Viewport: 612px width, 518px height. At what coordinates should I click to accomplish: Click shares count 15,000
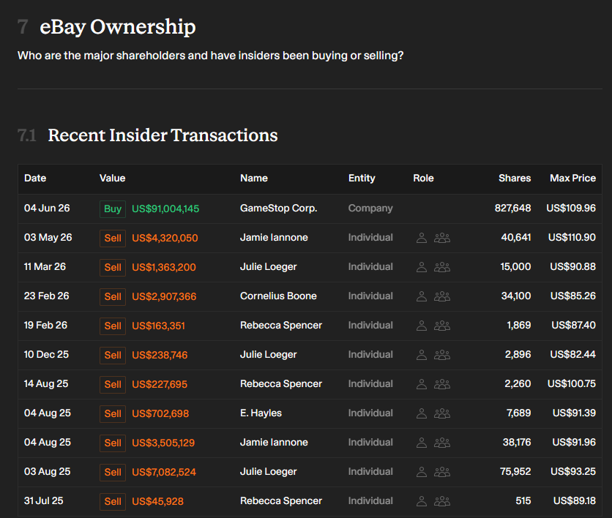coord(515,267)
